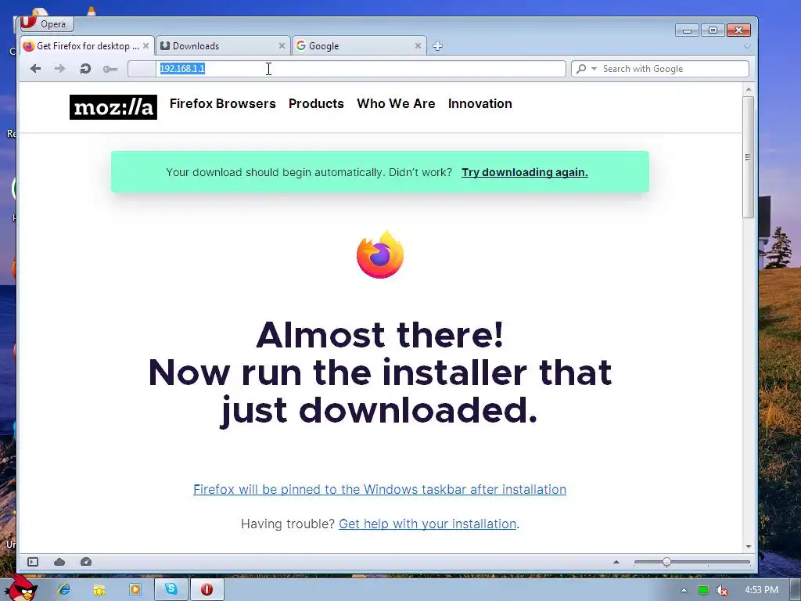Close the Get Firefox for desktop tab
801x601 pixels.
145,46
